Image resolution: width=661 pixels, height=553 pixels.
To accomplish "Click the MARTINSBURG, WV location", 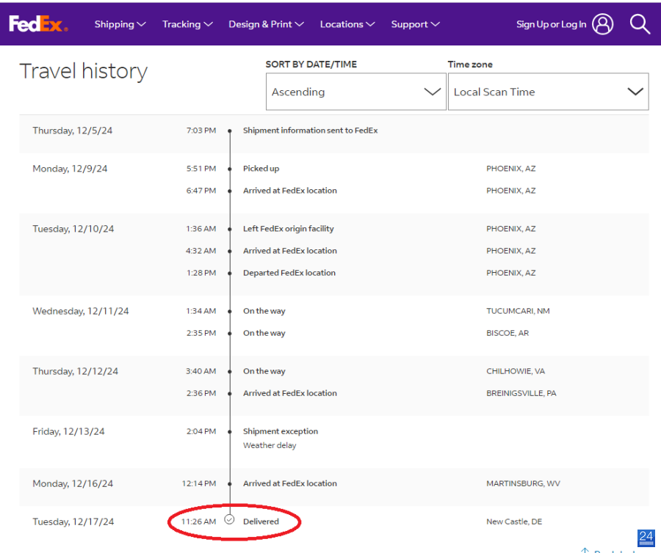I will pyautogui.click(x=523, y=483).
